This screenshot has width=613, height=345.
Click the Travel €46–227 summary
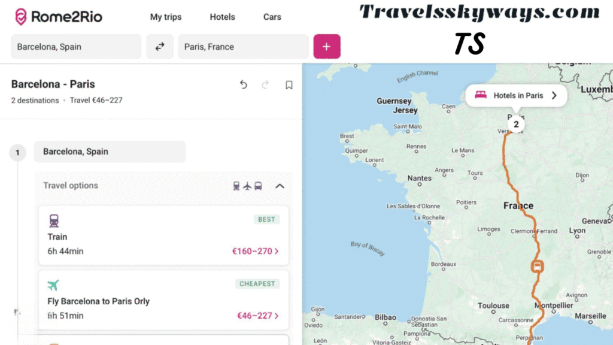(x=96, y=101)
